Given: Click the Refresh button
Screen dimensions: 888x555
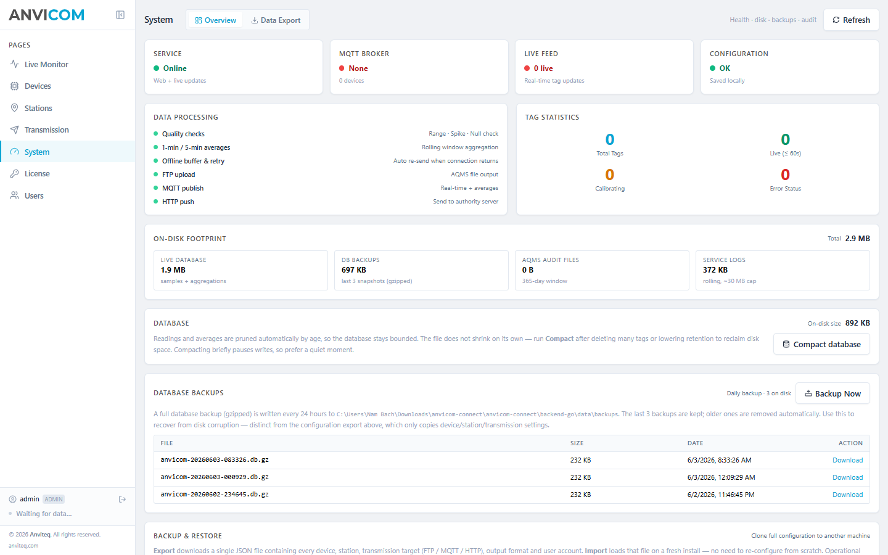Looking at the screenshot, I should click(x=851, y=20).
